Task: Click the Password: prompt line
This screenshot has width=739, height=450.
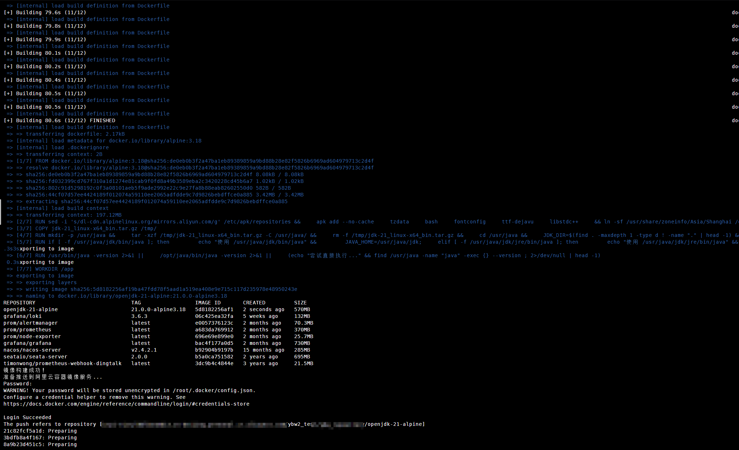Action: 18,384
